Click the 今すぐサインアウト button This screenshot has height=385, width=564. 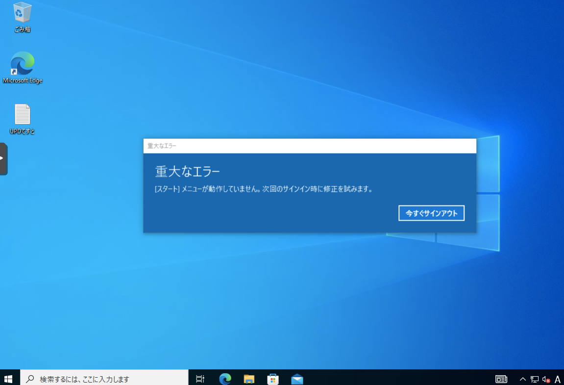[431, 213]
